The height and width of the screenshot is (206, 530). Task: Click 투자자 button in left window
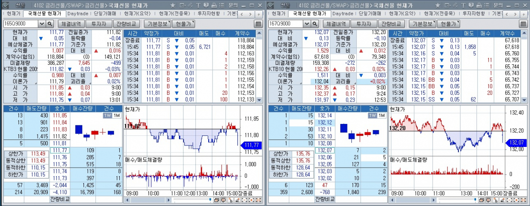pyautogui.click(x=99, y=24)
